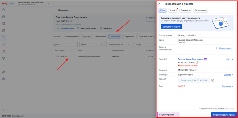238x118 pixels.
Task: Close the Информация о приёме panel
Action: (159, 4)
